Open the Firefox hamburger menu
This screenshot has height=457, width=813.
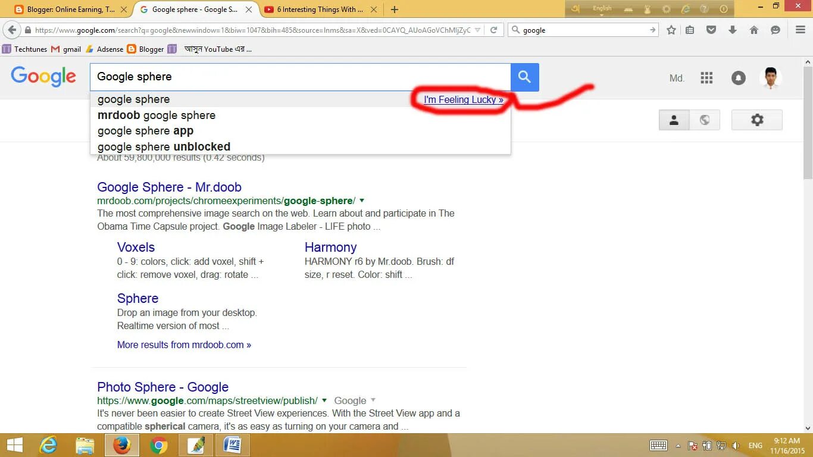coord(801,30)
